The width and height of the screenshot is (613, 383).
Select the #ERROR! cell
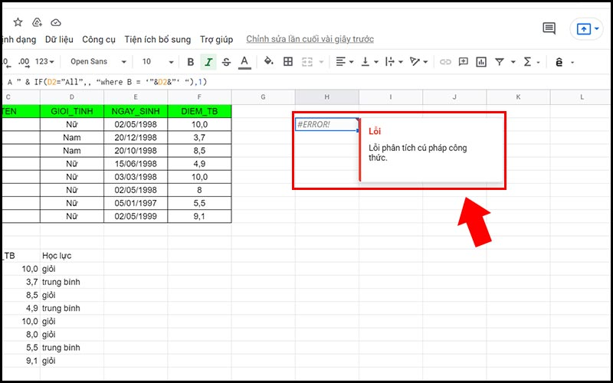327,124
